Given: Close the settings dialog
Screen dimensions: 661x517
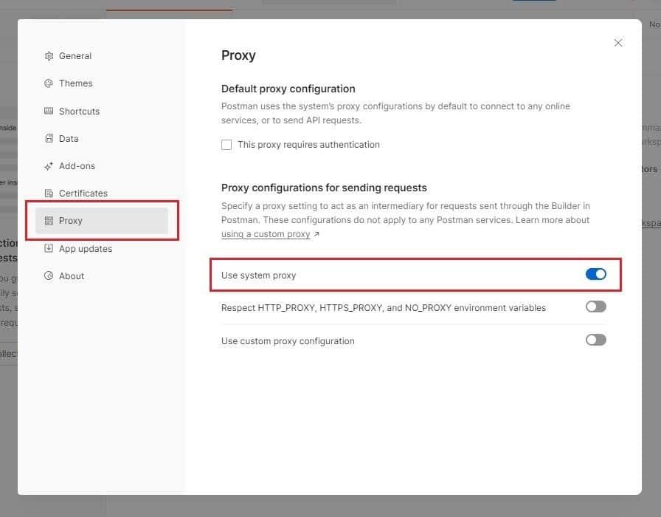Looking at the screenshot, I should pyautogui.click(x=618, y=43).
